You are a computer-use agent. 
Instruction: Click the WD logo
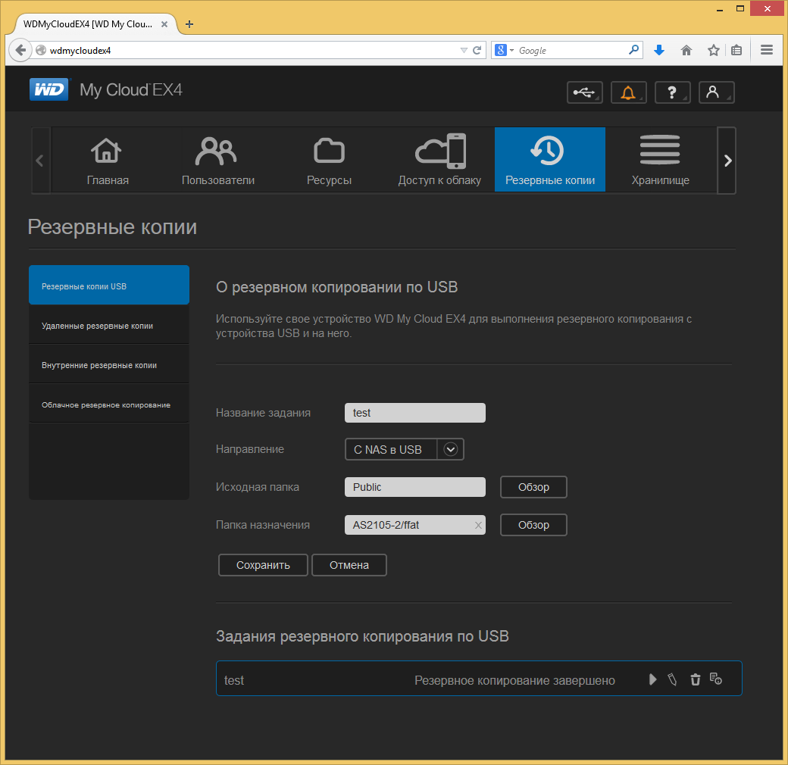48,90
